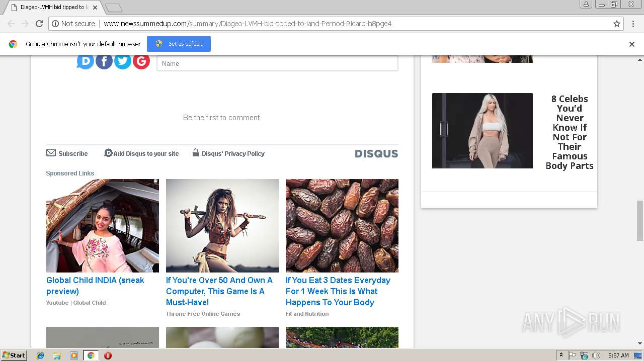Image resolution: width=644 pixels, height=362 pixels.
Task: Open the Chrome menu dots
Action: (633, 24)
